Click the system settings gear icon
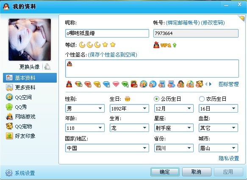Viewport: 247px width, 180px height. click(x=9, y=173)
